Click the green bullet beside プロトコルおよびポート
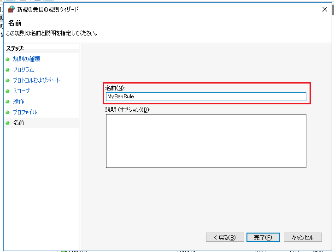Screen dimensions: 334x252 point(7,80)
